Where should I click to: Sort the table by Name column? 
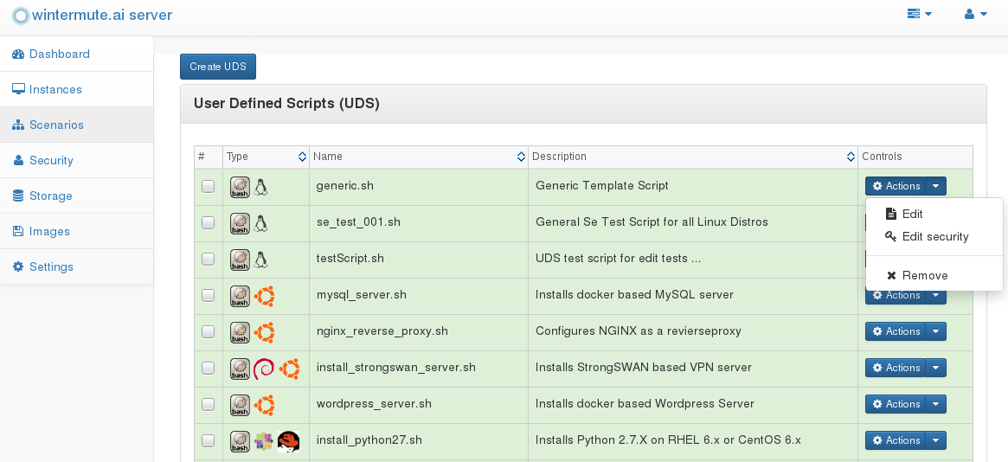tap(419, 156)
